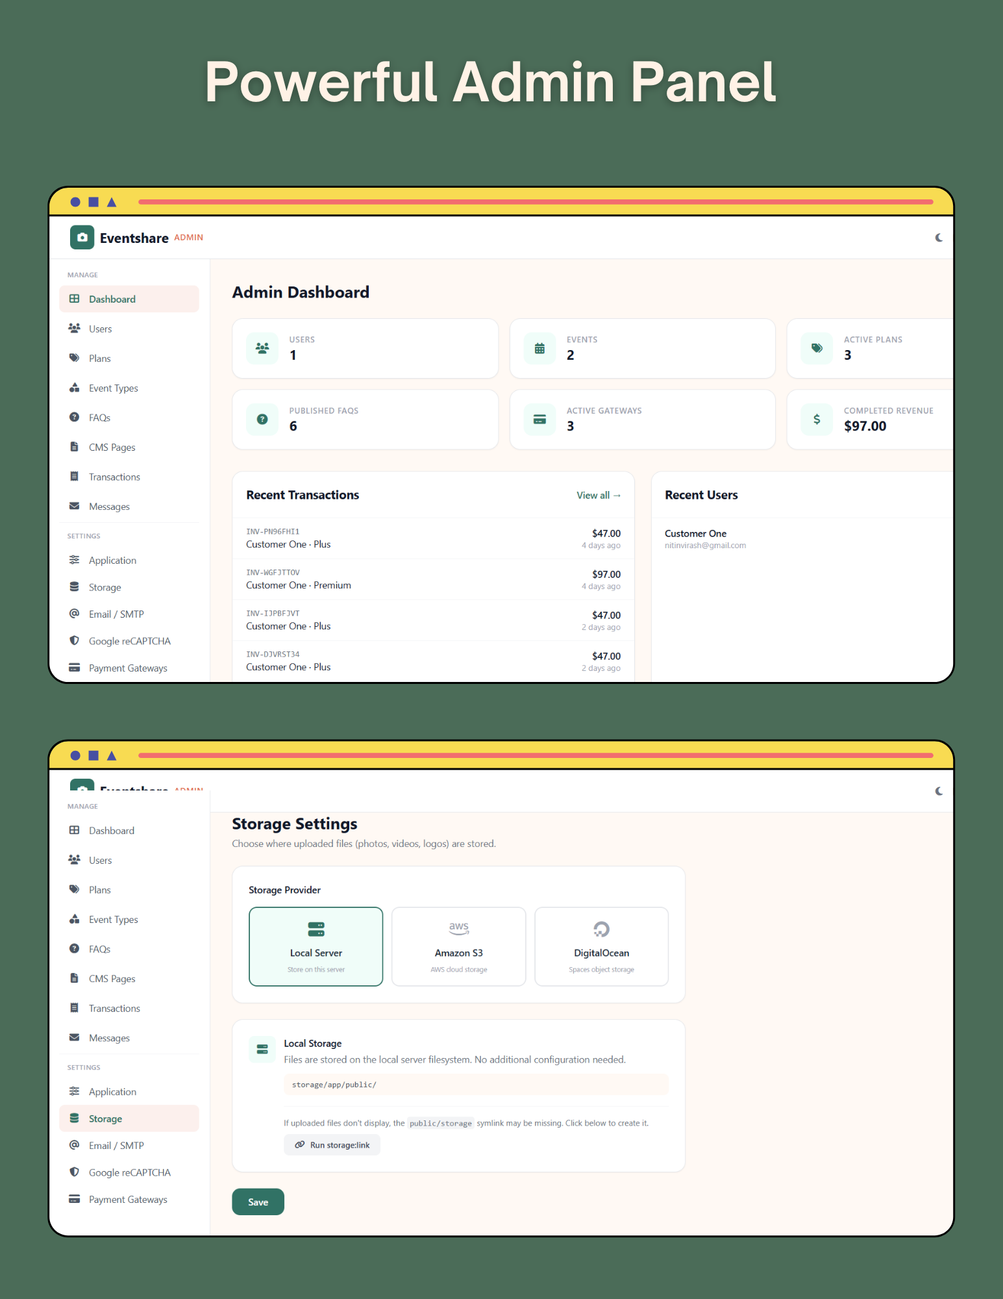Open View all transactions link

coord(599,496)
